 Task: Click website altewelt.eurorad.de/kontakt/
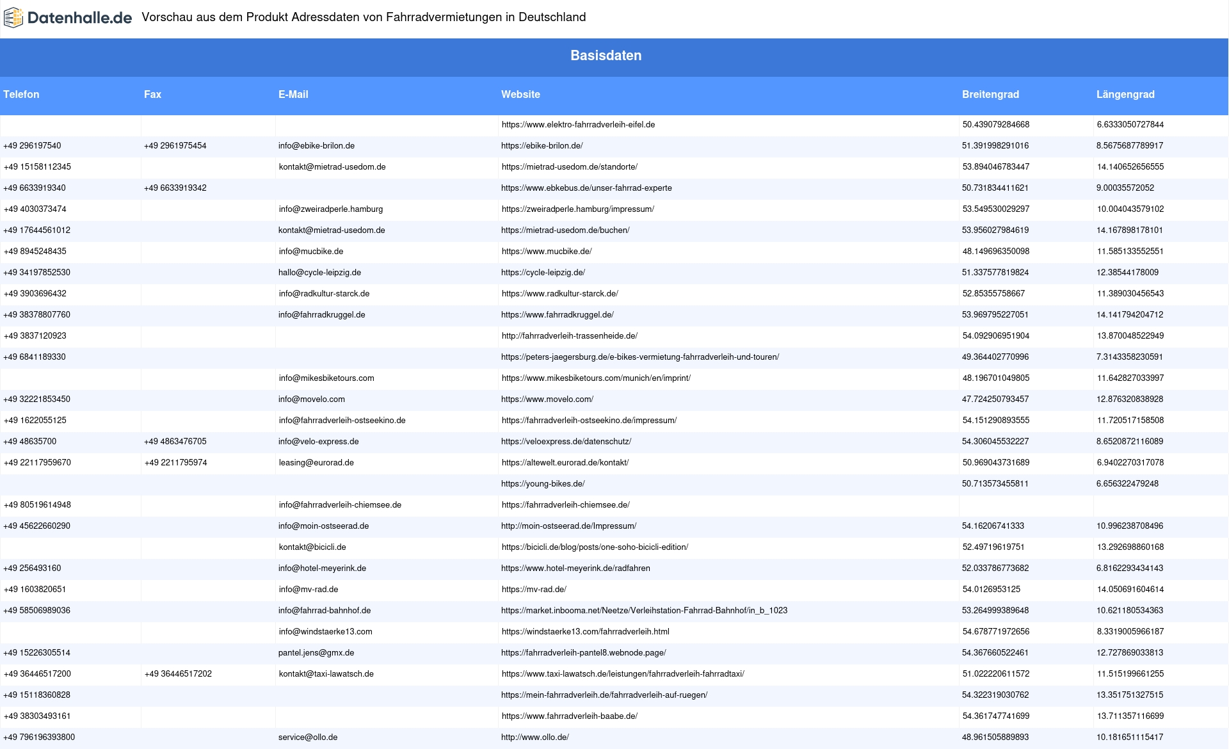[565, 463]
